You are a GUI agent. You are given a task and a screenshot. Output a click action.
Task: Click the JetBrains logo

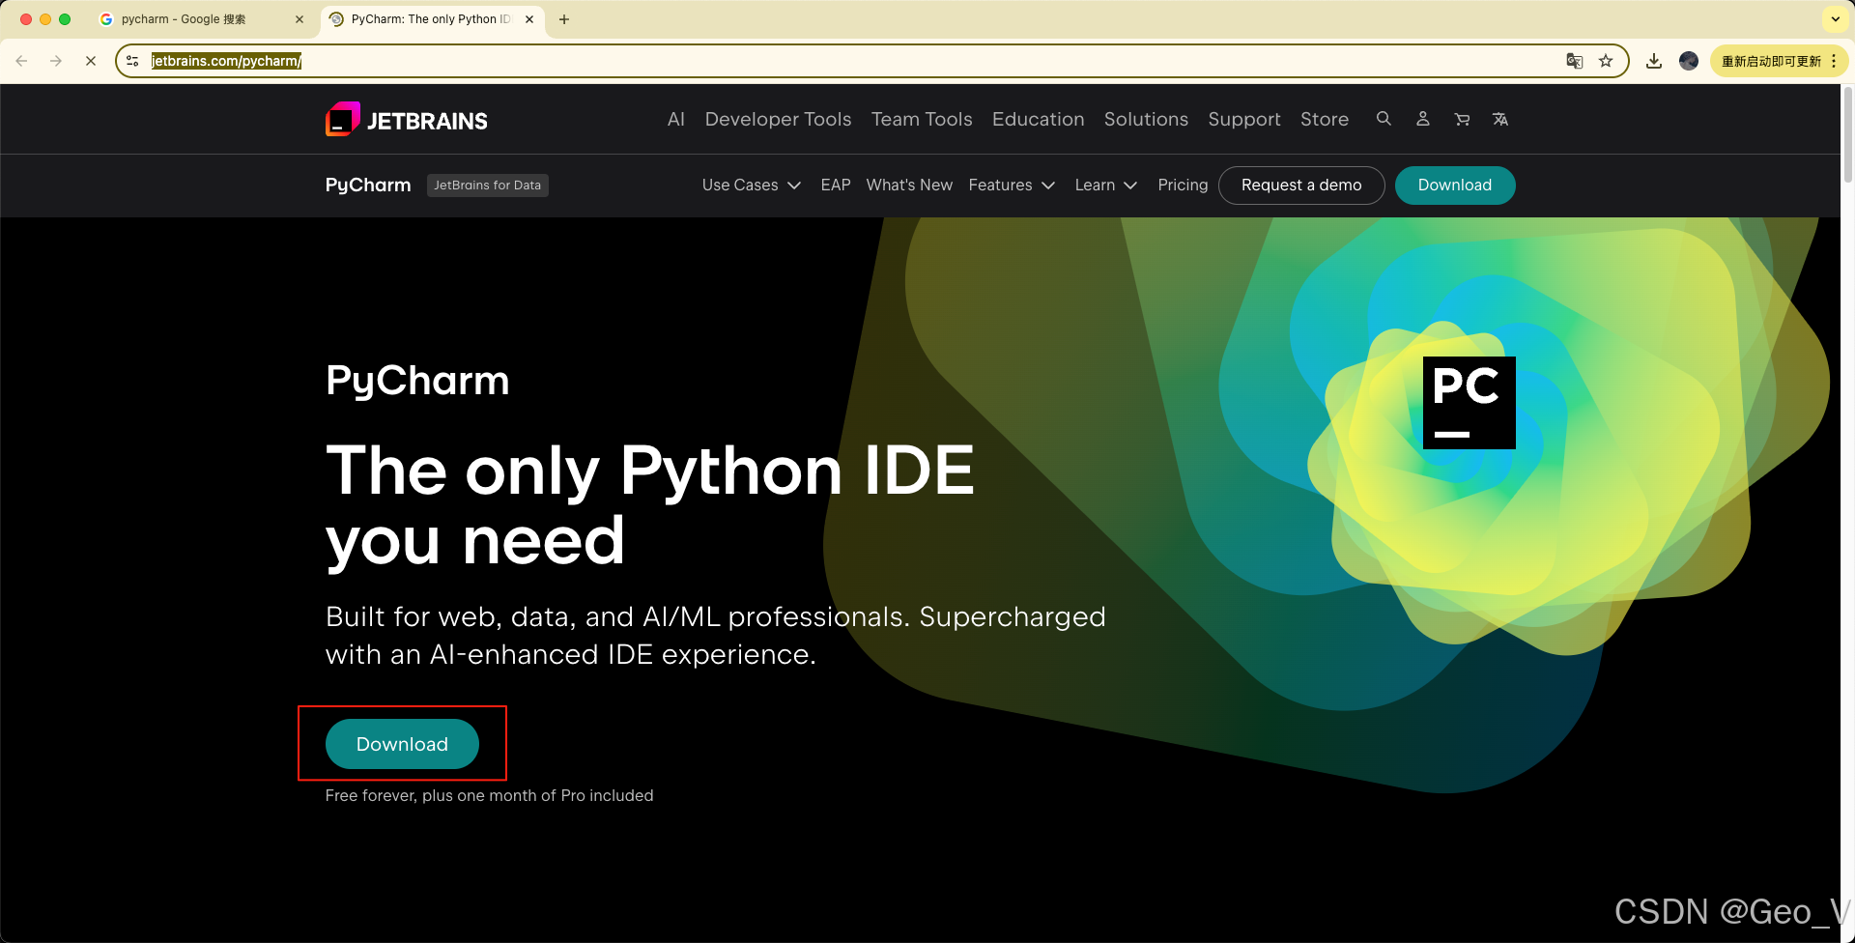407,120
